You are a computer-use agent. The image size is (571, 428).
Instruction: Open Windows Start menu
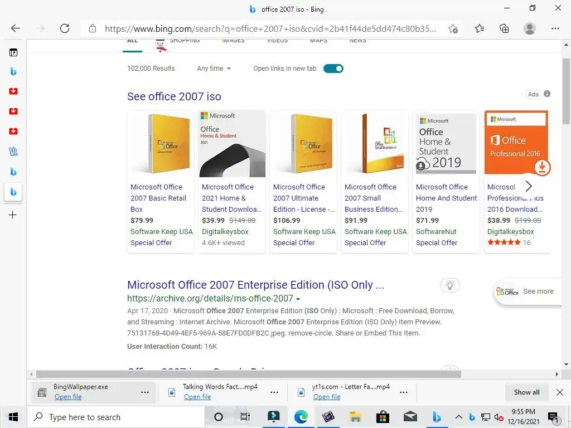(13, 417)
